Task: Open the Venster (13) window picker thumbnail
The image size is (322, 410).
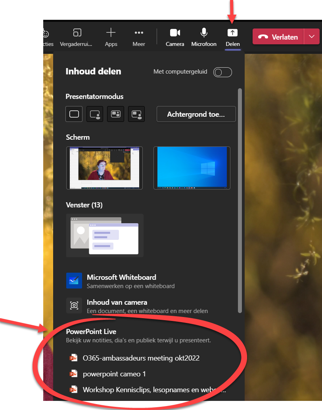Action: (x=105, y=235)
